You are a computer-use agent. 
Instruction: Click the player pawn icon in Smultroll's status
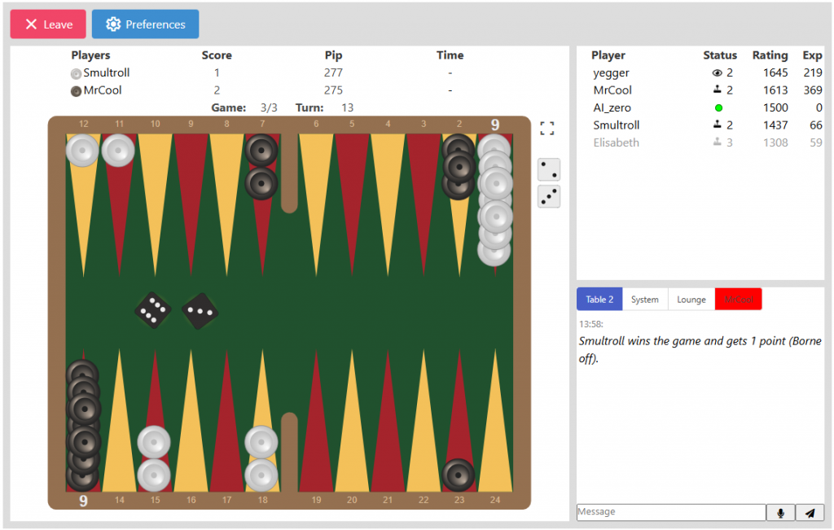point(717,125)
